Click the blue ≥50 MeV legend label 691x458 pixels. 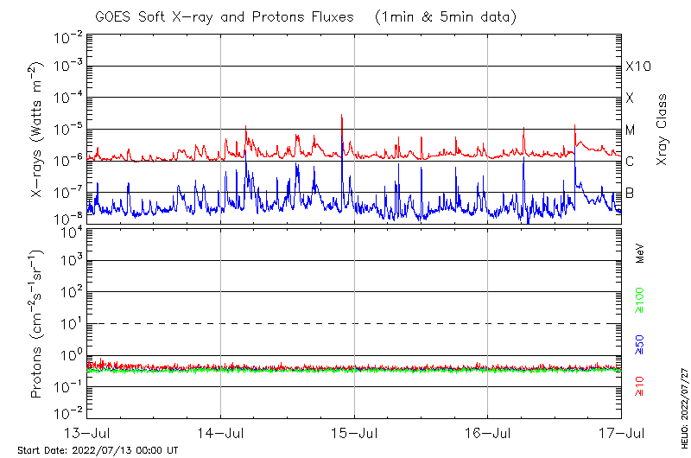[x=640, y=343]
